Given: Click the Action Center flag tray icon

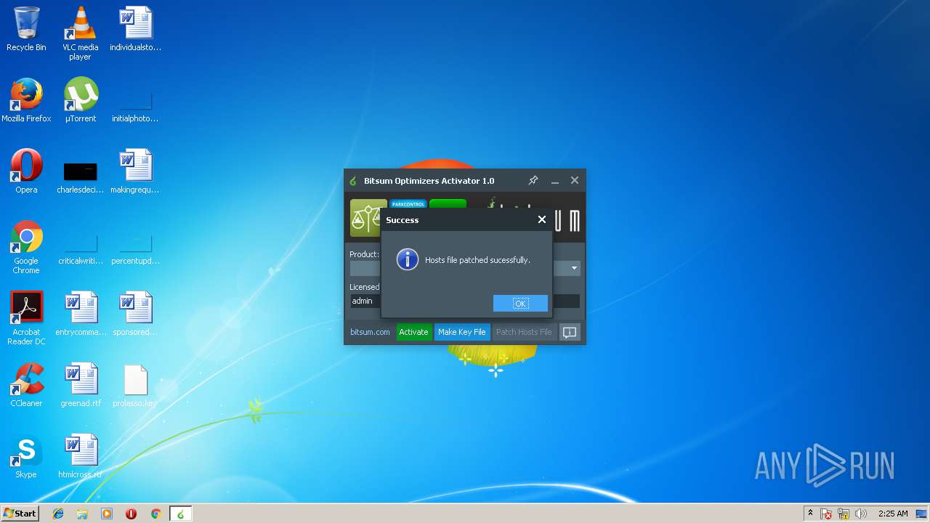Looking at the screenshot, I should [826, 514].
